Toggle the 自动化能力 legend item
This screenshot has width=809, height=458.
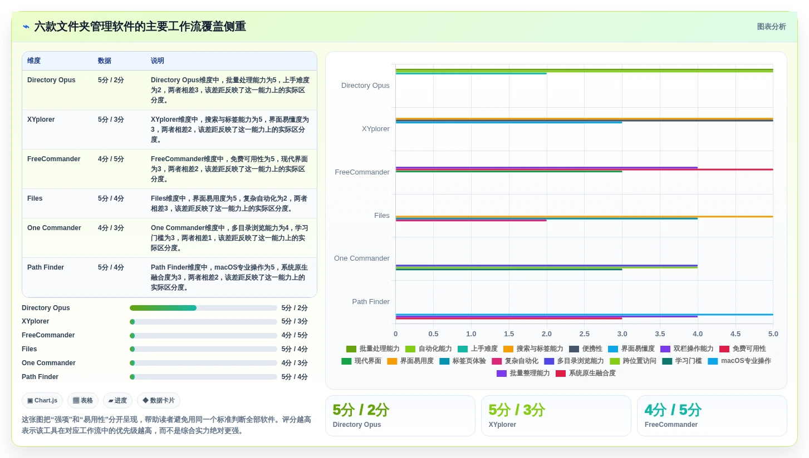point(429,349)
